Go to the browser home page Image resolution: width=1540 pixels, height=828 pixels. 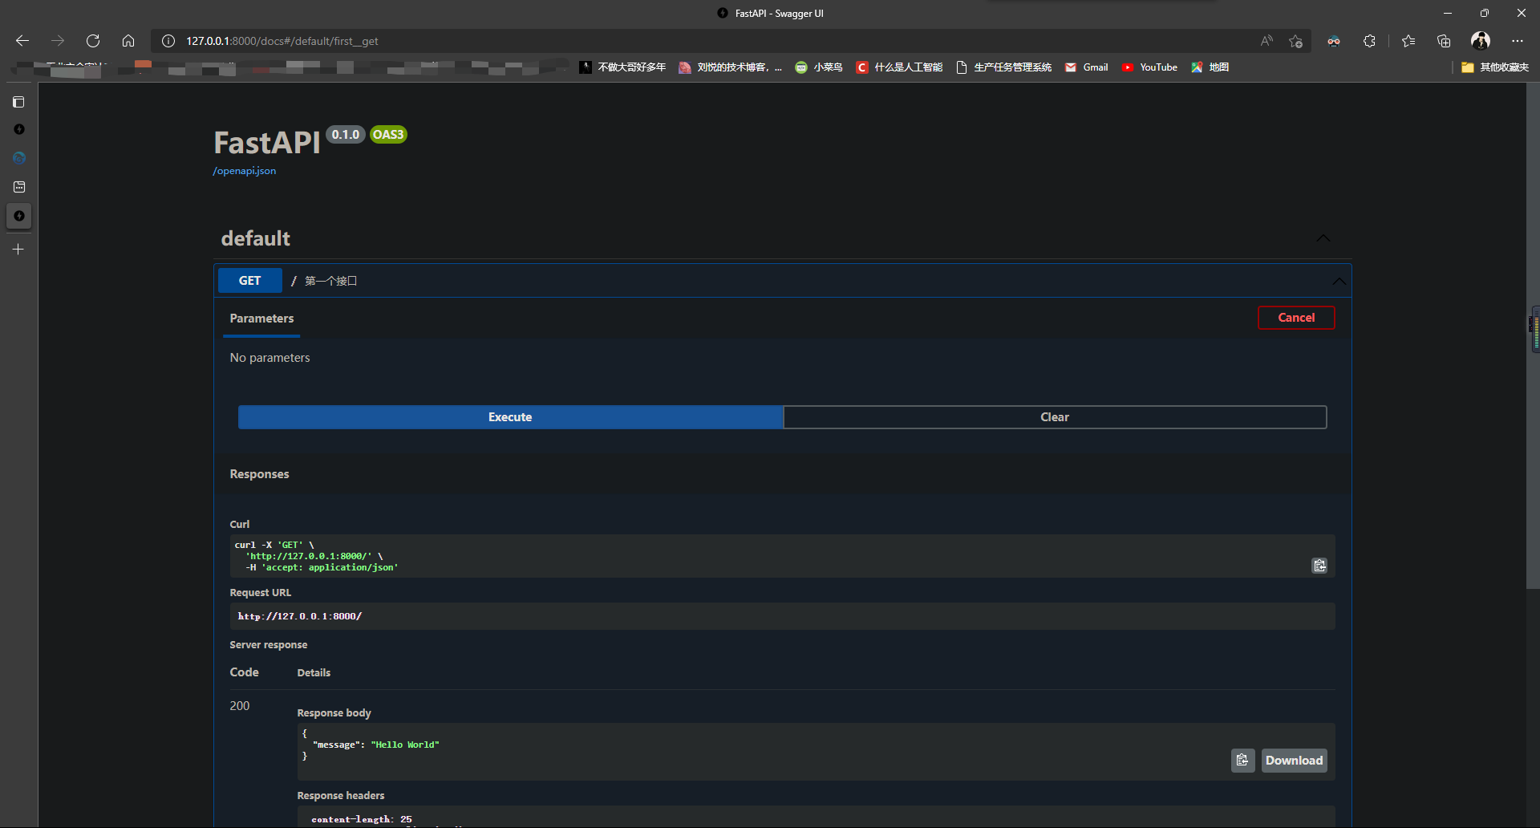point(128,41)
